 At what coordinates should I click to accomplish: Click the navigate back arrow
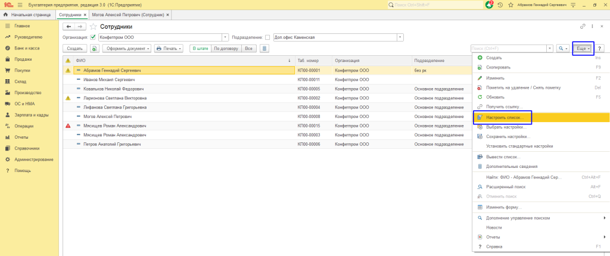point(69,27)
